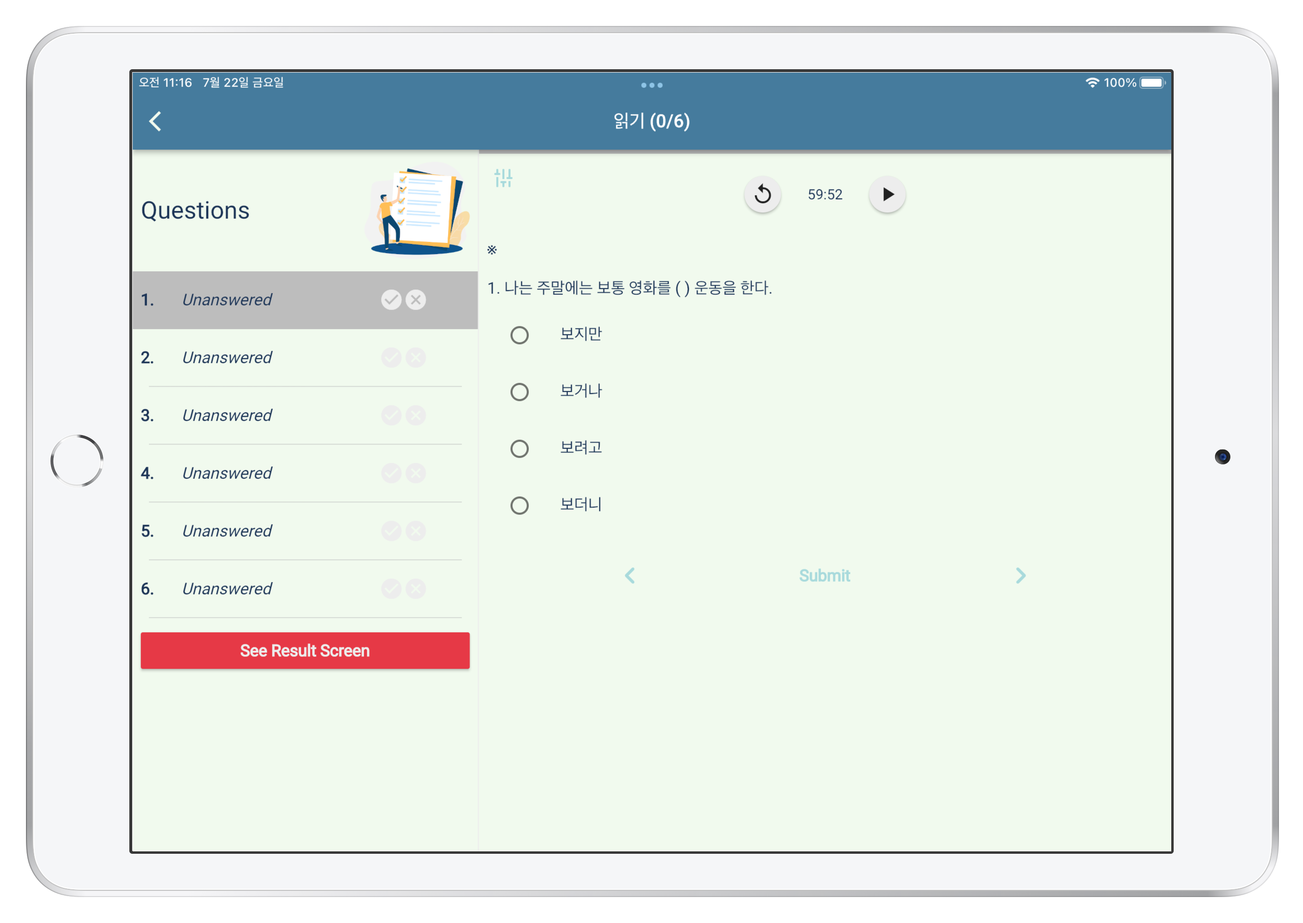The image size is (1303, 923).
Task: Restart the countdown timer
Action: 763,194
